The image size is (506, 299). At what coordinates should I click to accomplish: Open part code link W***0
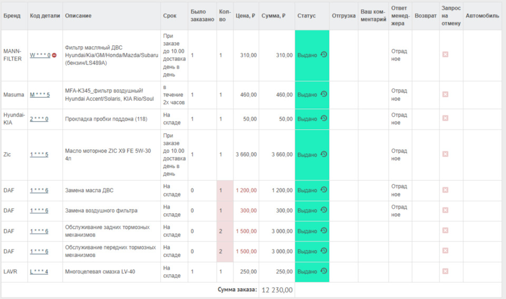pos(40,55)
